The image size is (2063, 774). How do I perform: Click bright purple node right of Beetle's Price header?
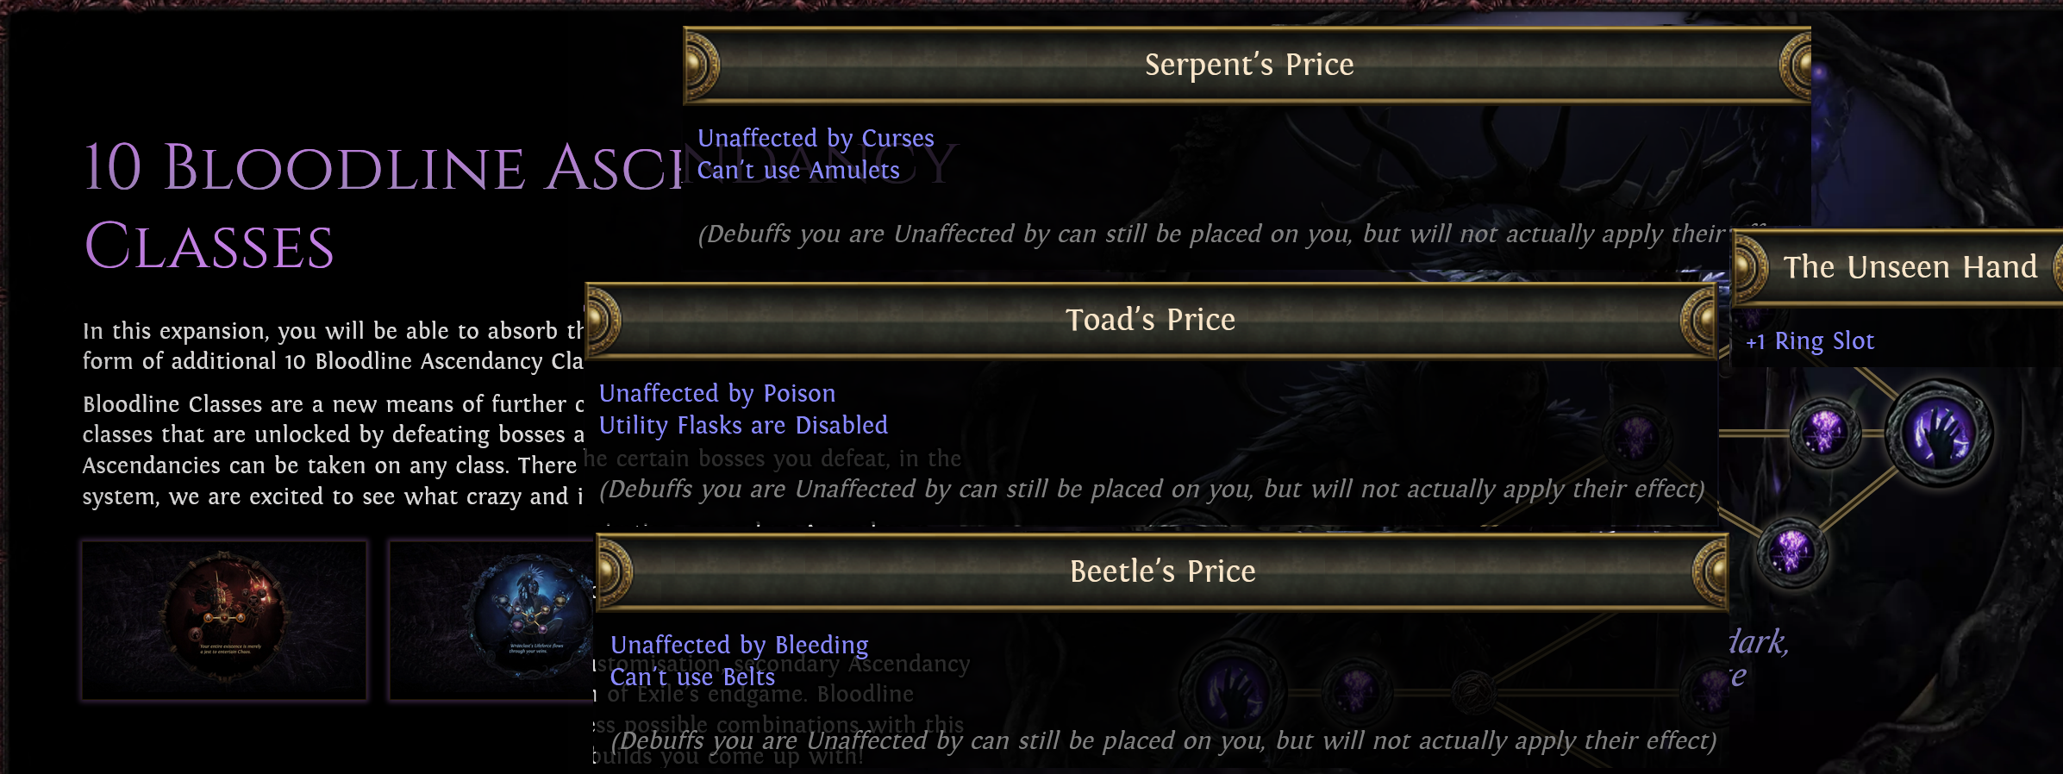pos(1792,552)
